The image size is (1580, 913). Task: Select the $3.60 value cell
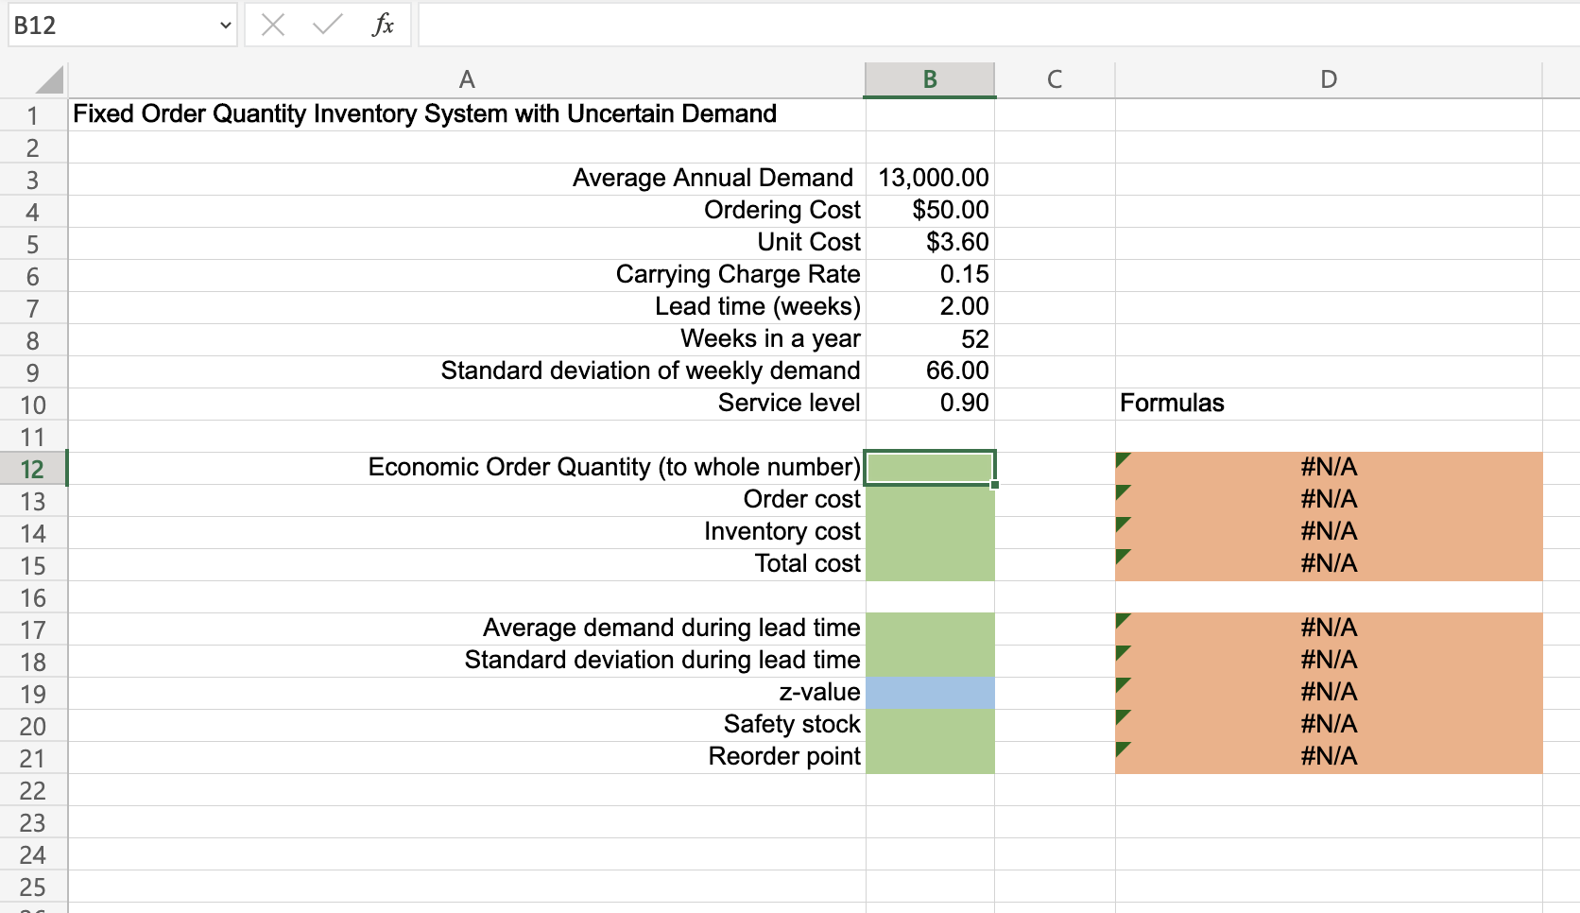[930, 243]
